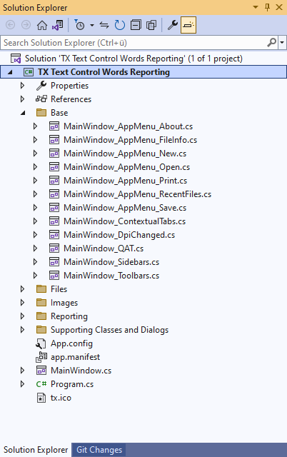This screenshot has width=287, height=457.
Task: Collapse the Base folder
Action: pos(23,113)
